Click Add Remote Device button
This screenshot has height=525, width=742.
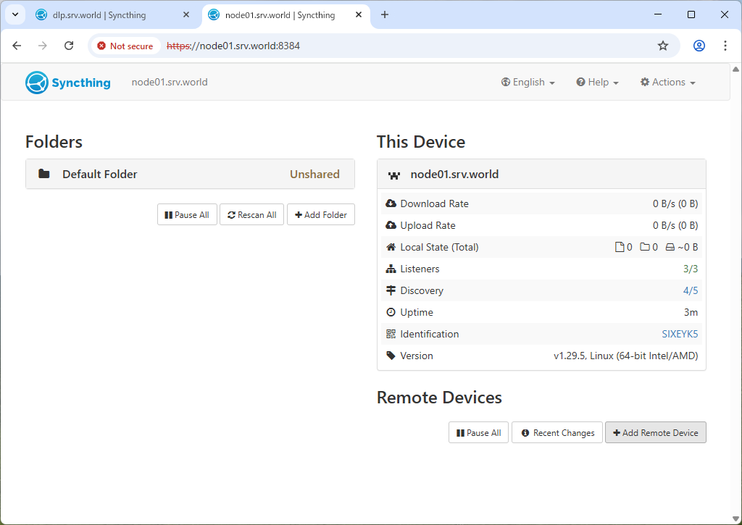(x=655, y=433)
